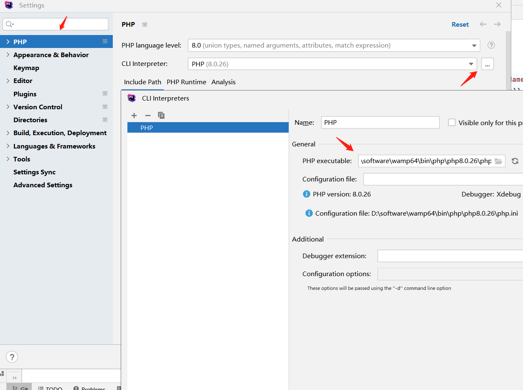Click the Configuration file input field
Image resolution: width=523 pixels, height=390 pixels.
point(443,179)
